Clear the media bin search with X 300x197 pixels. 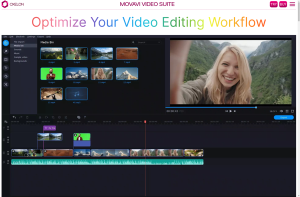159,42
